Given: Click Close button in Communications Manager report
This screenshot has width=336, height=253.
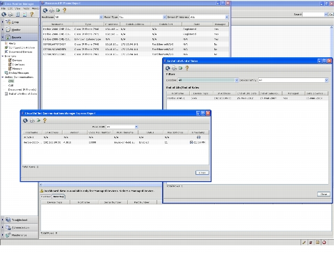Looking at the screenshot, I should [202, 173].
